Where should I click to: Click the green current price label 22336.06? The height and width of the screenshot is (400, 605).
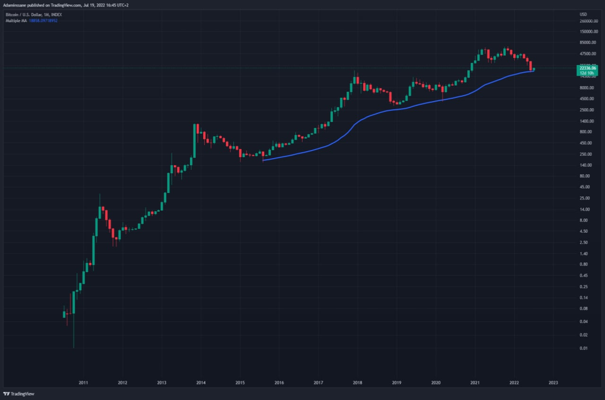pyautogui.click(x=588, y=68)
